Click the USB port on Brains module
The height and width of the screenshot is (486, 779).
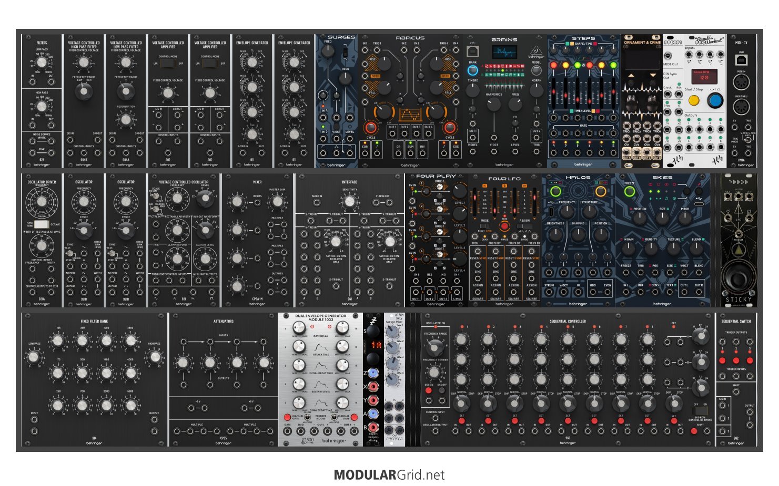pos(472,51)
